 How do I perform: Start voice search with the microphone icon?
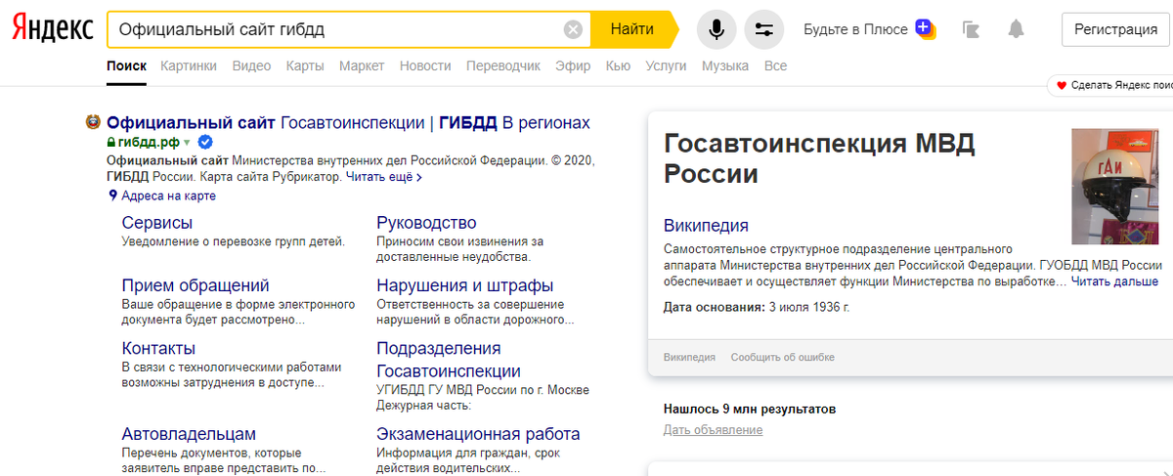point(717,29)
